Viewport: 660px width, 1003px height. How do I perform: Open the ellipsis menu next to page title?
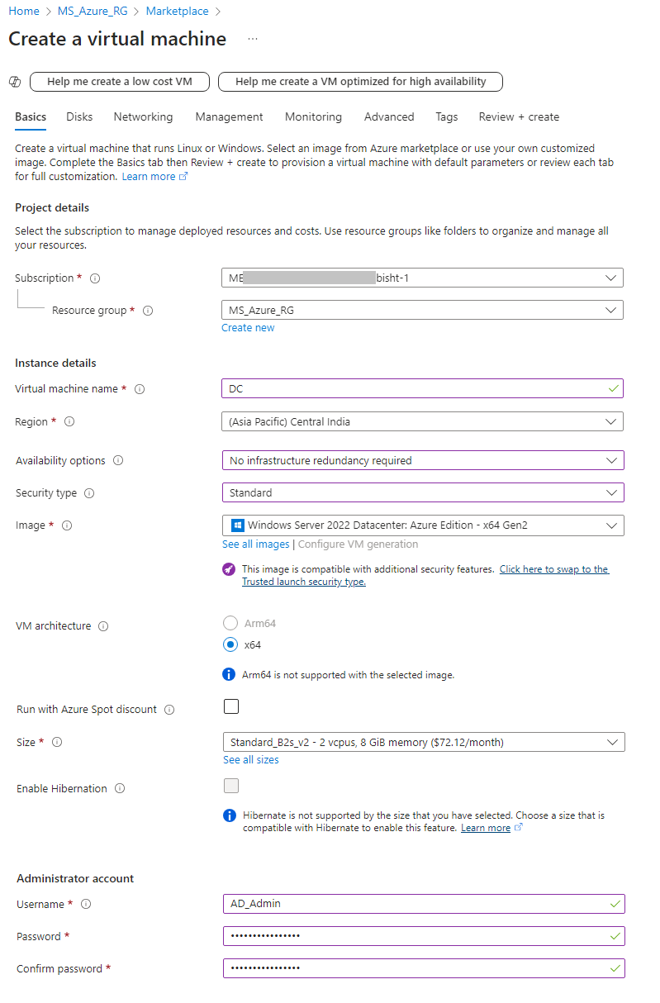(x=253, y=39)
